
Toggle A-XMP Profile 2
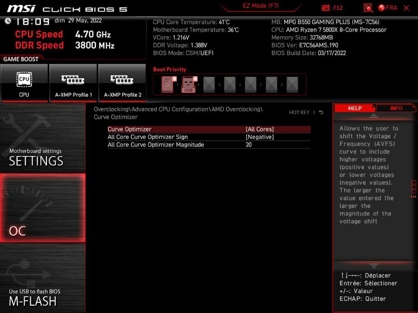[122, 83]
